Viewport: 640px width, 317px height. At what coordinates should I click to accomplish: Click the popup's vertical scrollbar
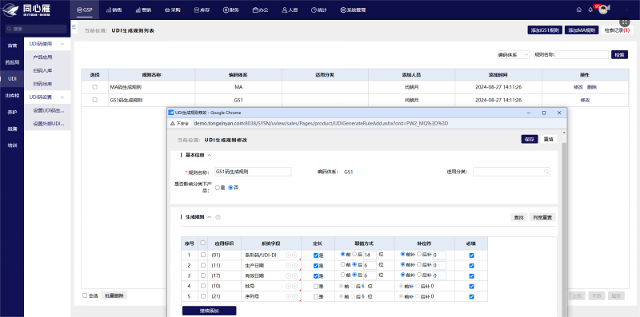564,224
